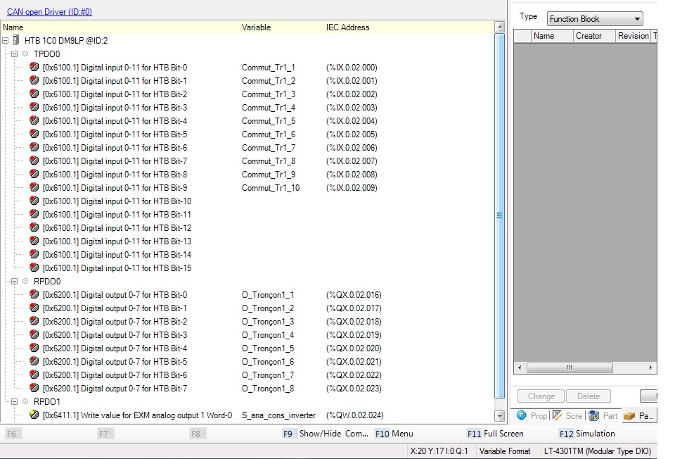This screenshot has width=675, height=459.
Task: Collapse the TPDO0 tree branch
Action: pyautogui.click(x=16, y=54)
